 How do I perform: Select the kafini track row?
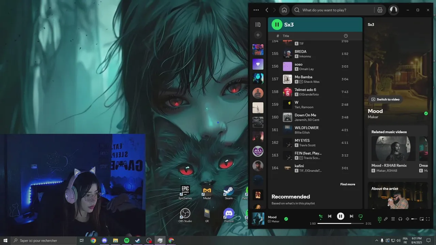(315, 168)
